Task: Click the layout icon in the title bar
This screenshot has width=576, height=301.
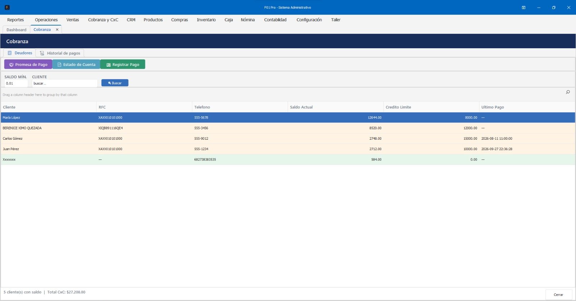Action: tap(523, 8)
